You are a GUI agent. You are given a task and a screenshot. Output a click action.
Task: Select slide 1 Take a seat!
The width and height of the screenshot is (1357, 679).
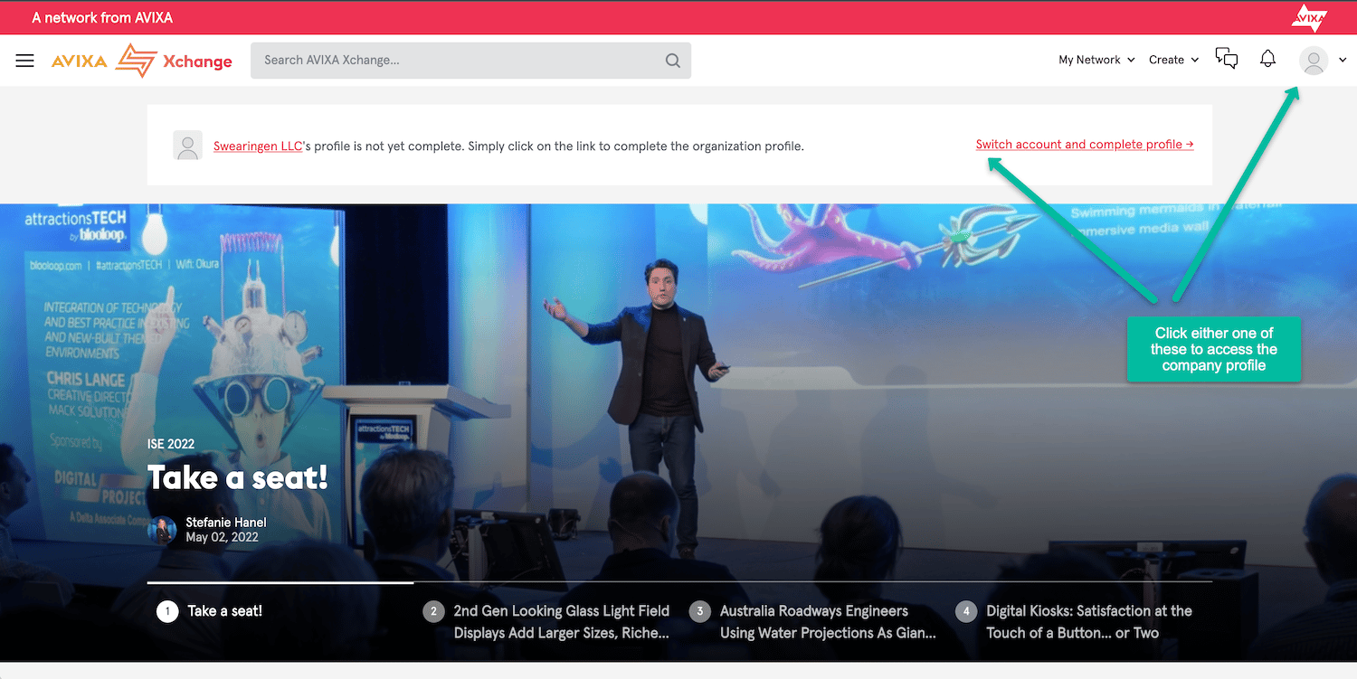tap(209, 611)
